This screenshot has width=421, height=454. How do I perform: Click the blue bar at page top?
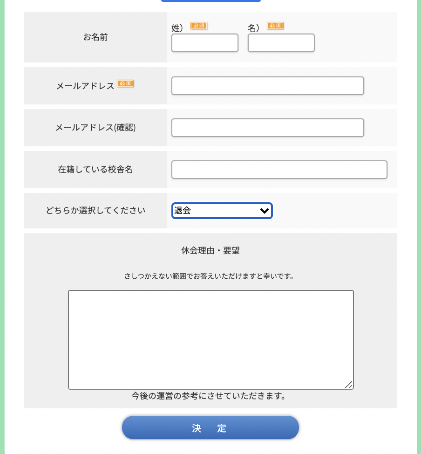(x=211, y=1)
